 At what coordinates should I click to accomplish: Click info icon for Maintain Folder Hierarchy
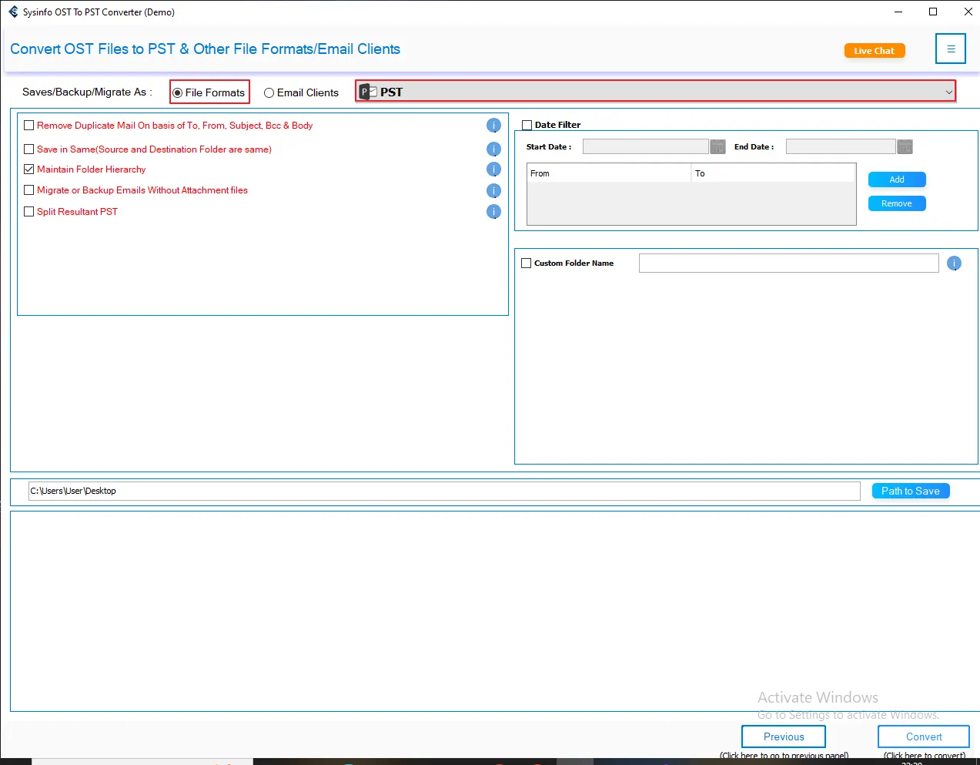[493, 169]
